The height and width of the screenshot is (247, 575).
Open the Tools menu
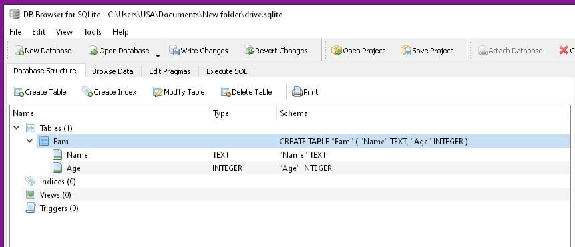92,32
